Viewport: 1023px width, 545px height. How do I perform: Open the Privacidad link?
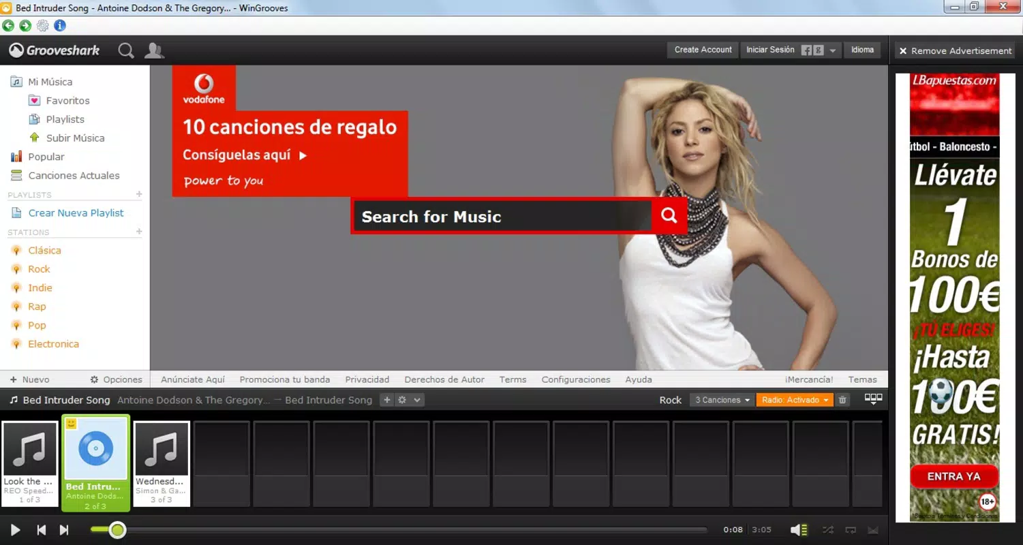(367, 379)
